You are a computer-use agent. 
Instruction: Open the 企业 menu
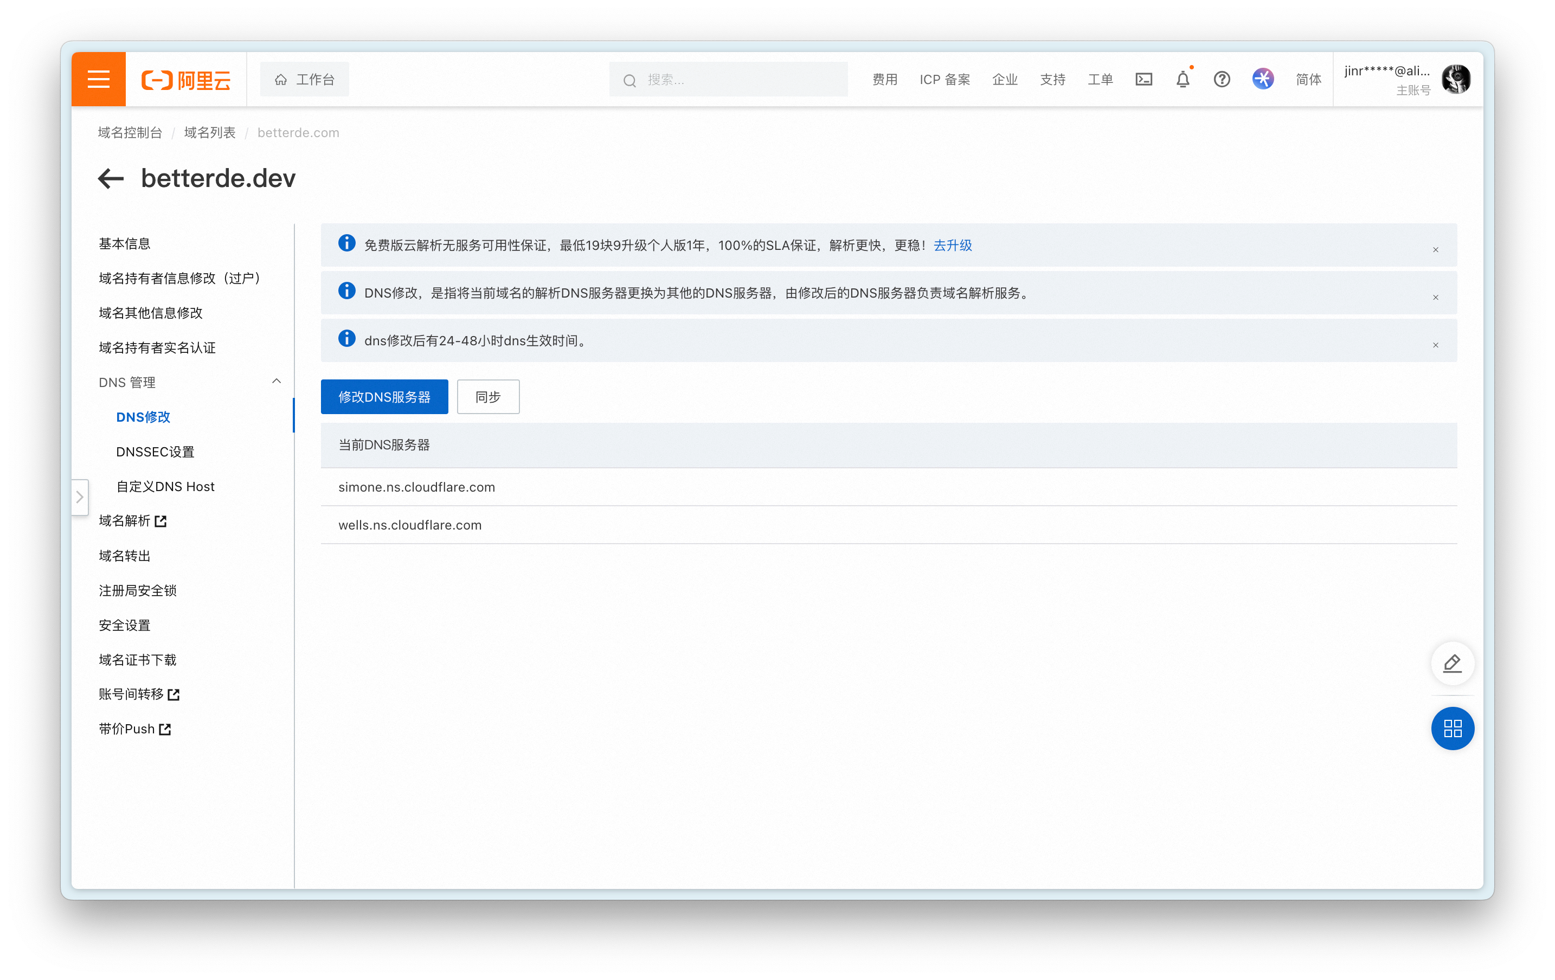tap(1005, 79)
